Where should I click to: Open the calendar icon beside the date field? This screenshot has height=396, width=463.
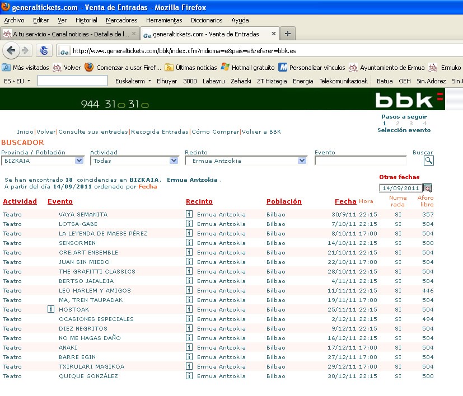(x=428, y=188)
